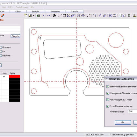Screen dimensions: 137x137
Task: Click the Aktiv column header
Action: pos(5,73)
